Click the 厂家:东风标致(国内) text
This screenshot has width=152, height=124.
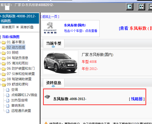point(97,55)
